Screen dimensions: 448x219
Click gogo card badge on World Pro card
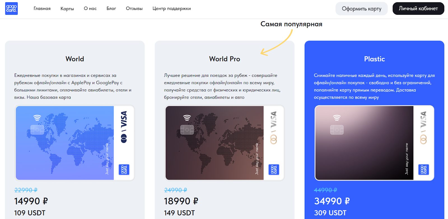coord(274,170)
